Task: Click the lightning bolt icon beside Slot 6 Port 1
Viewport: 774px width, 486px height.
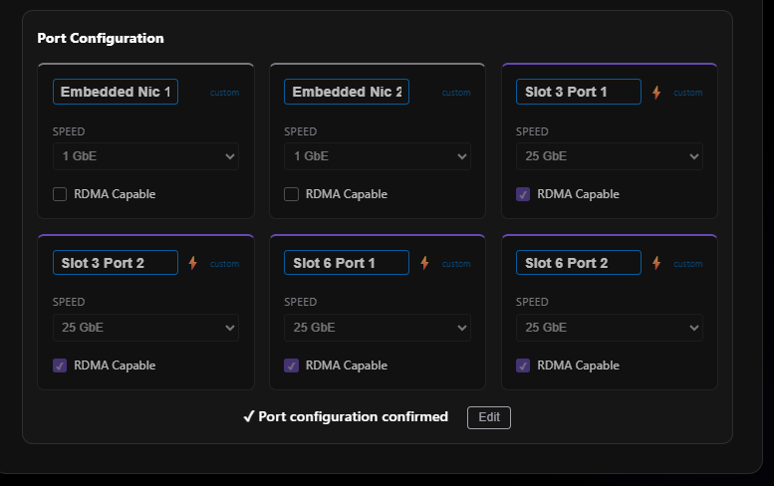Action: click(x=424, y=263)
